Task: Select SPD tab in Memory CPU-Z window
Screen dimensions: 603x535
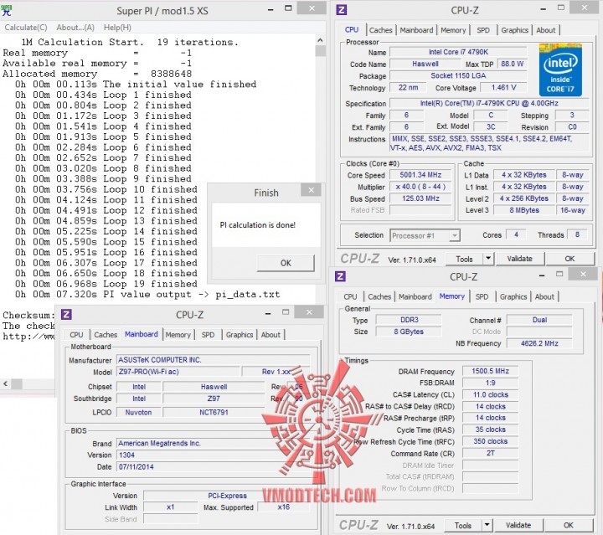Action: click(x=482, y=296)
